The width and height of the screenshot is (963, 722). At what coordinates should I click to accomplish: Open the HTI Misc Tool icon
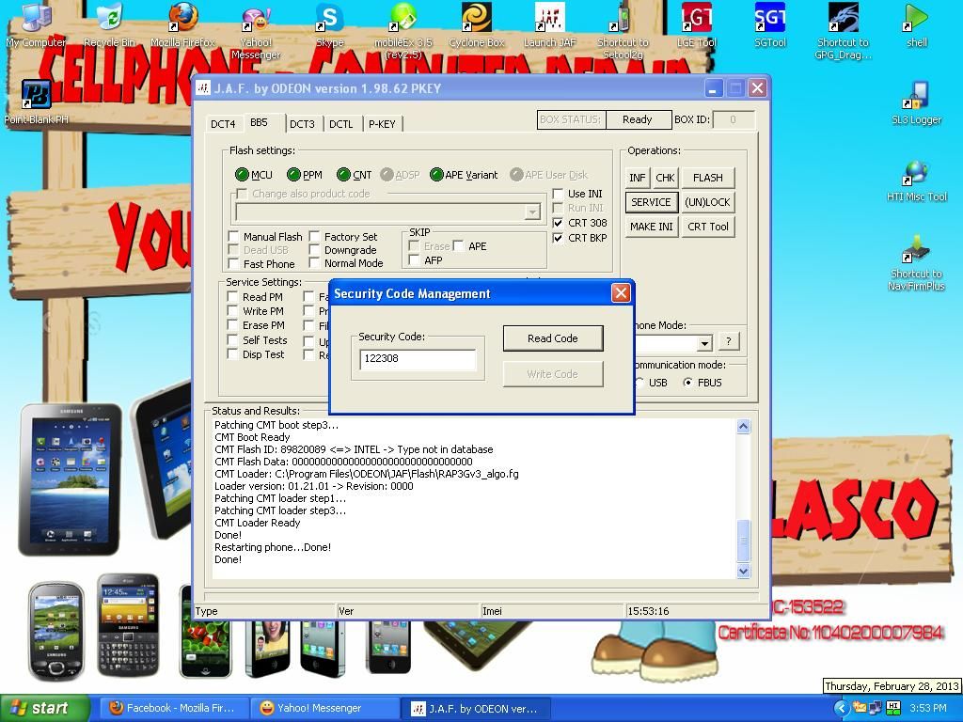[x=916, y=175]
